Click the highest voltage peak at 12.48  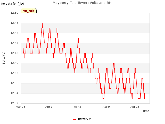[42, 23]
